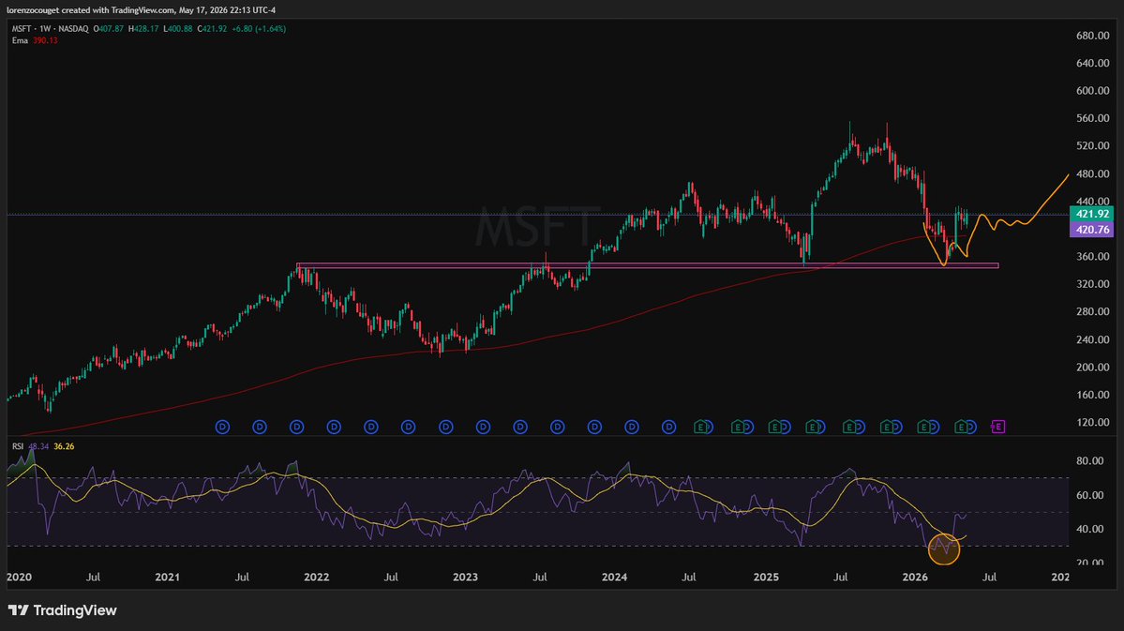Click the high value H428.17
The height and width of the screenshot is (631, 1124).
[143, 29]
